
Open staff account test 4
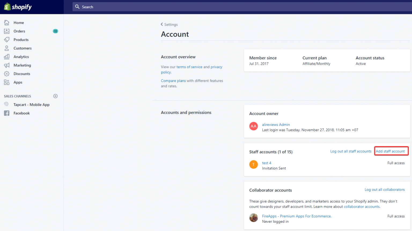click(266, 163)
